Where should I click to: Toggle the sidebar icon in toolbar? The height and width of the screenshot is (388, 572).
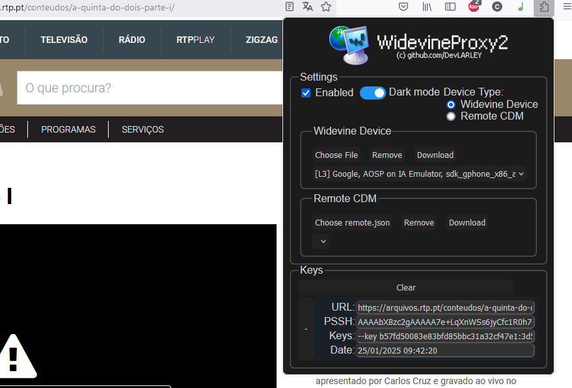pyautogui.click(x=450, y=6)
